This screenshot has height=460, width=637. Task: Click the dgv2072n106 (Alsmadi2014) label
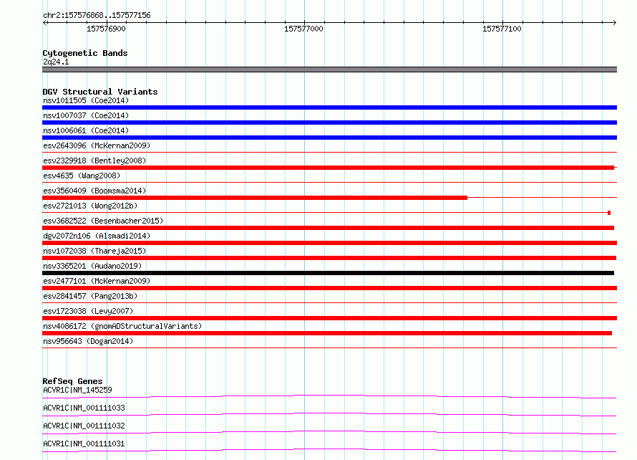point(97,236)
